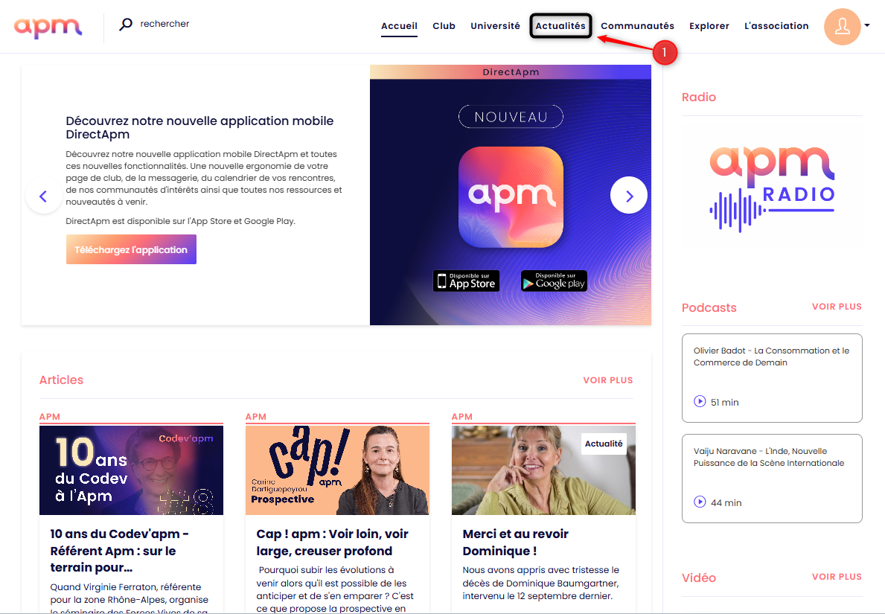Open the user profile avatar
Image resolution: width=885 pixels, height=614 pixels.
[x=842, y=27]
